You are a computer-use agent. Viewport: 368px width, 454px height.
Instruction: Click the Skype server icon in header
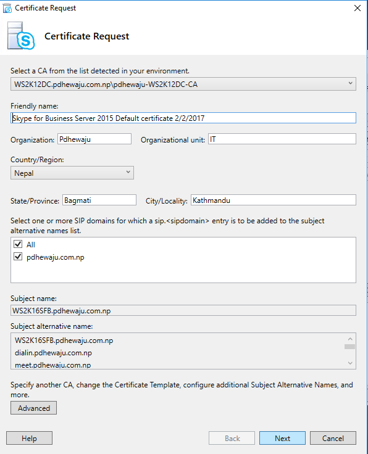(x=21, y=36)
